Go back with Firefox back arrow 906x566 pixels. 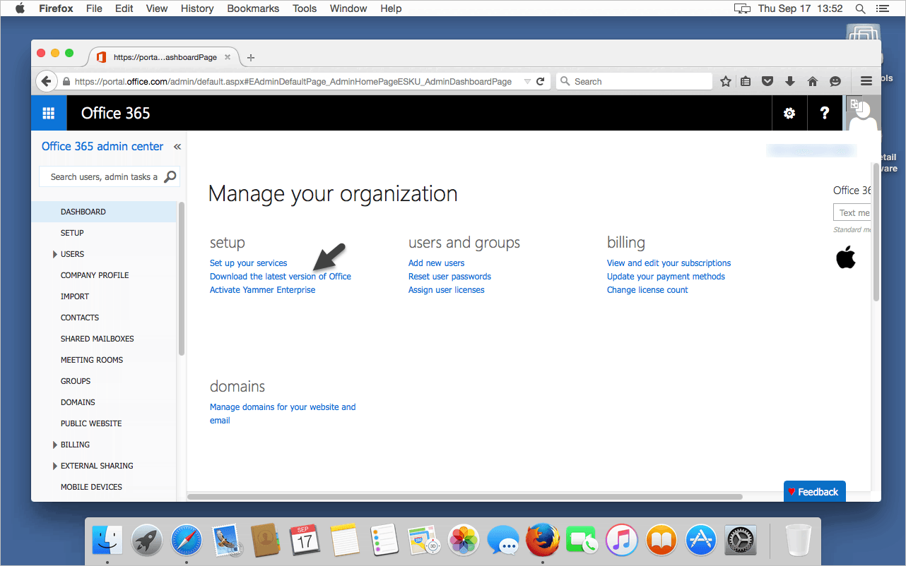point(47,81)
